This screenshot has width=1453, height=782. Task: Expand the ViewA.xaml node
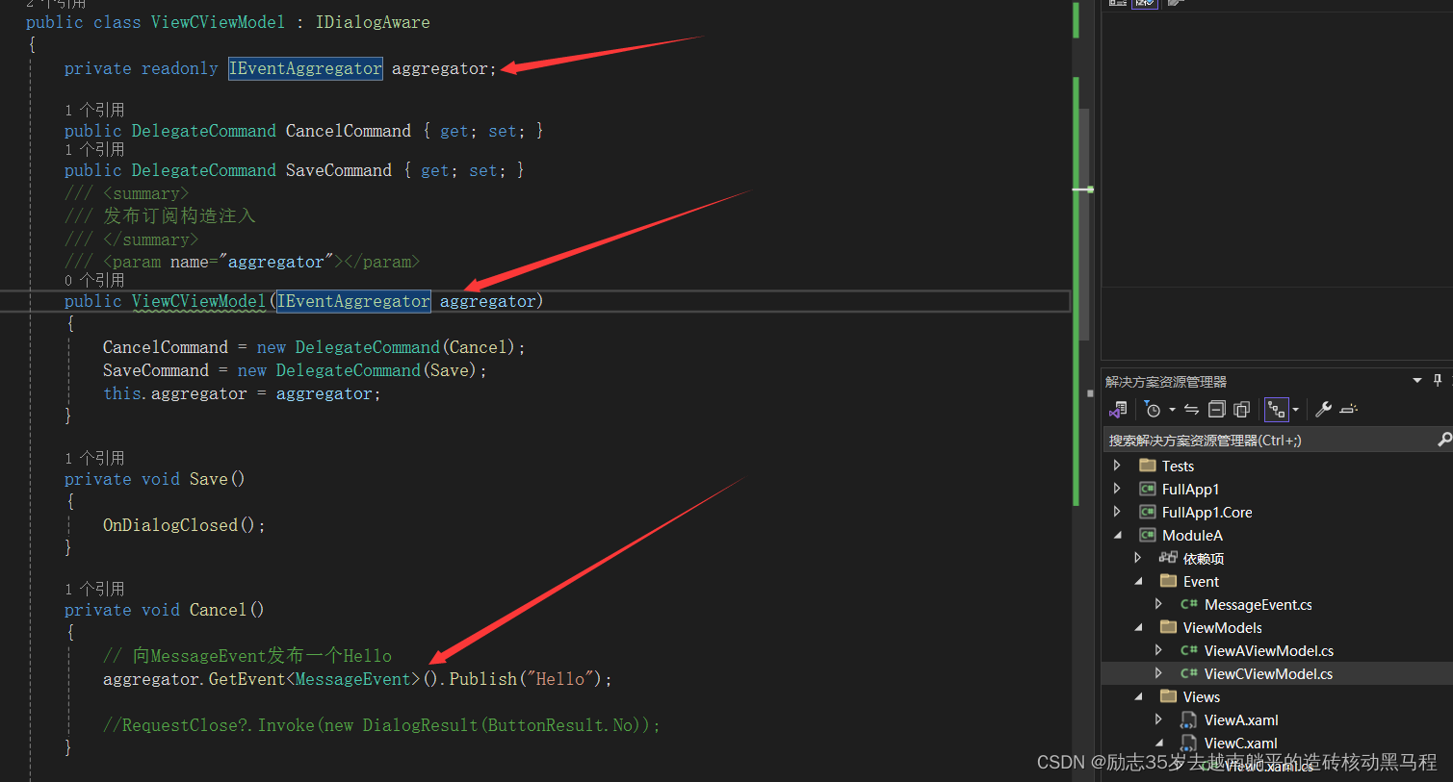pyautogui.click(x=1158, y=719)
